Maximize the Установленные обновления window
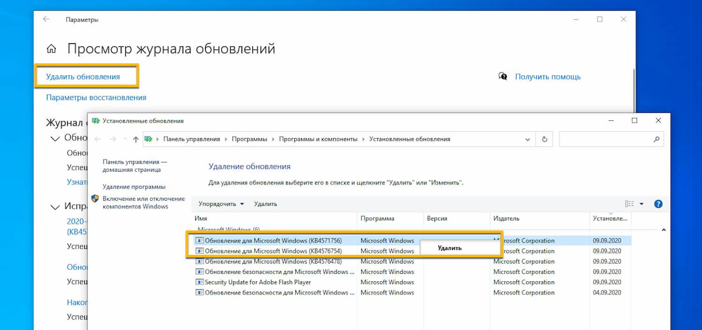The image size is (702, 330). [635, 120]
